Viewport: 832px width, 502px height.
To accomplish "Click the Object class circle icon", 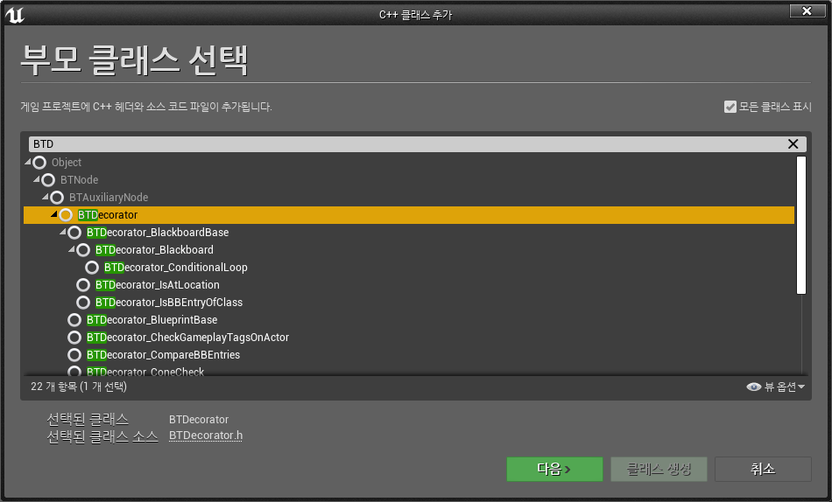I will pyautogui.click(x=39, y=162).
